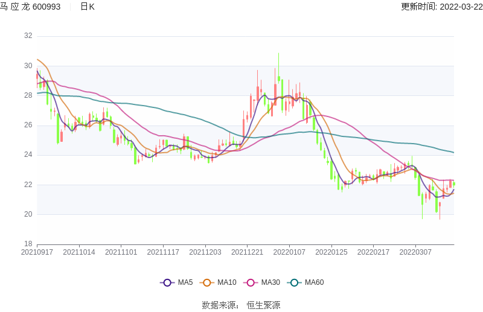Toggle the MA60 series via its text label
The image size is (483, 312).
click(314, 282)
